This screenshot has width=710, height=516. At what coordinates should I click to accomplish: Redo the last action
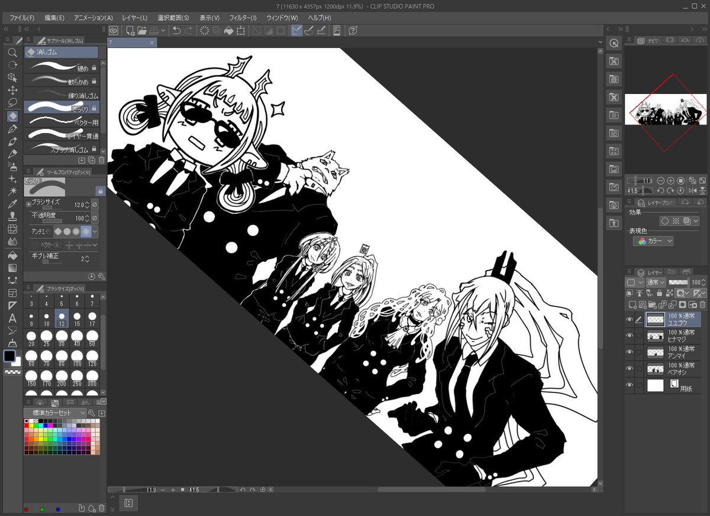[x=189, y=30]
